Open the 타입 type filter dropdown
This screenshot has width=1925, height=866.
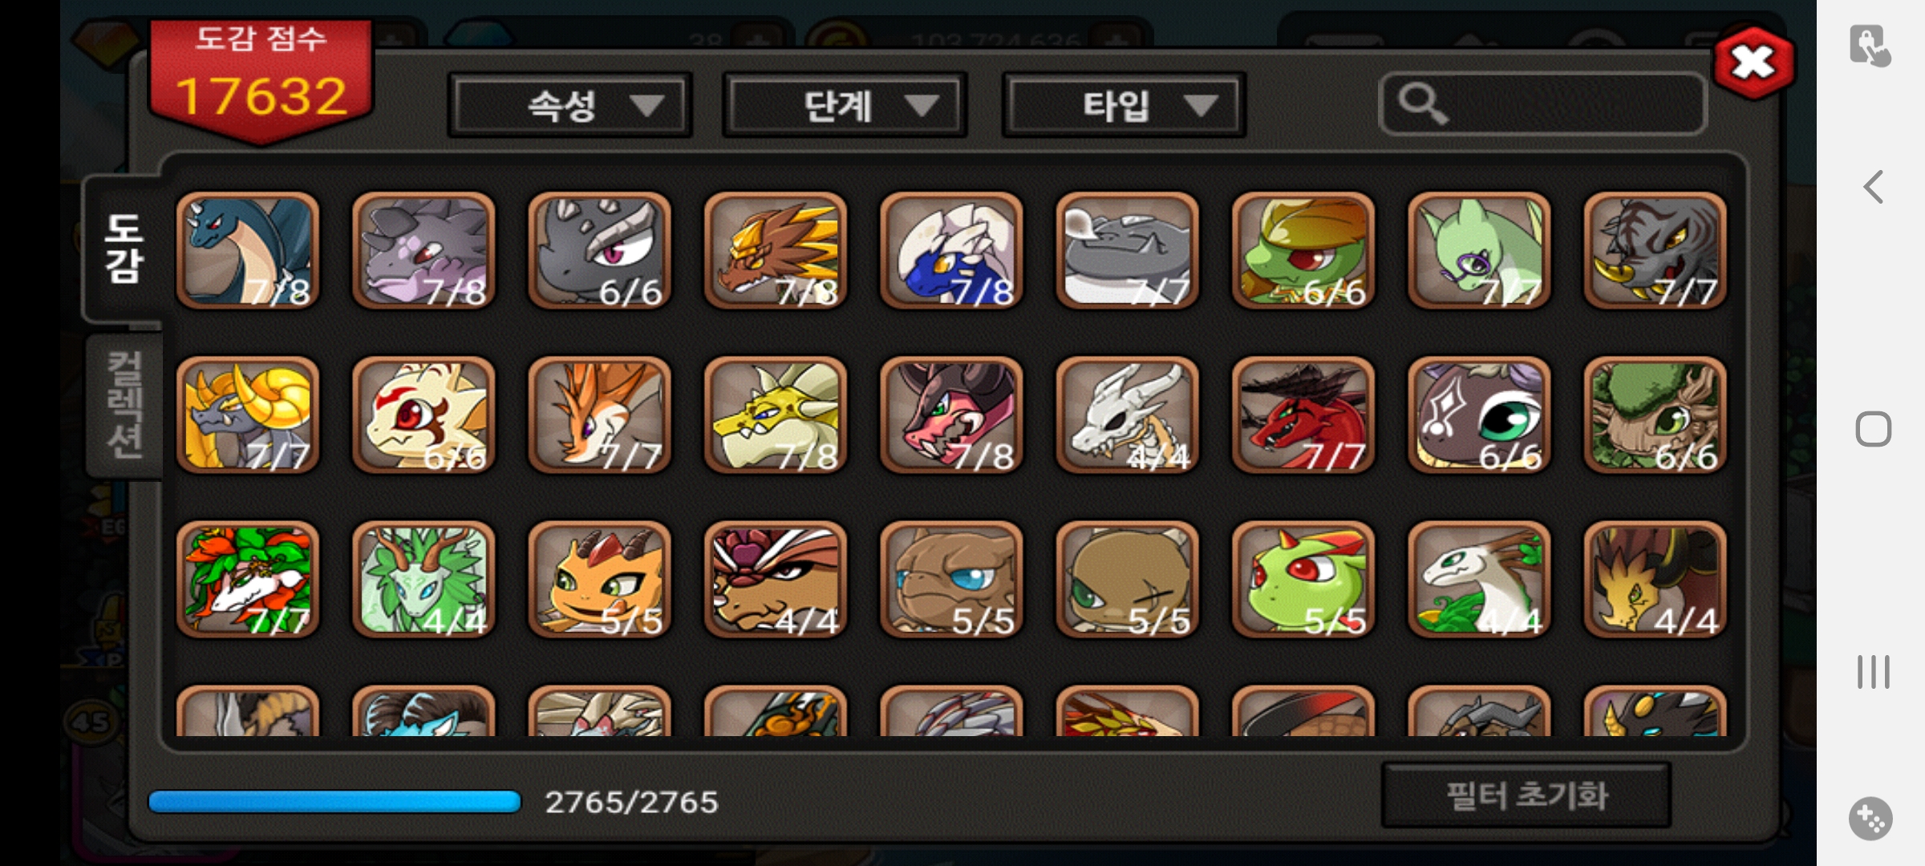(1123, 105)
